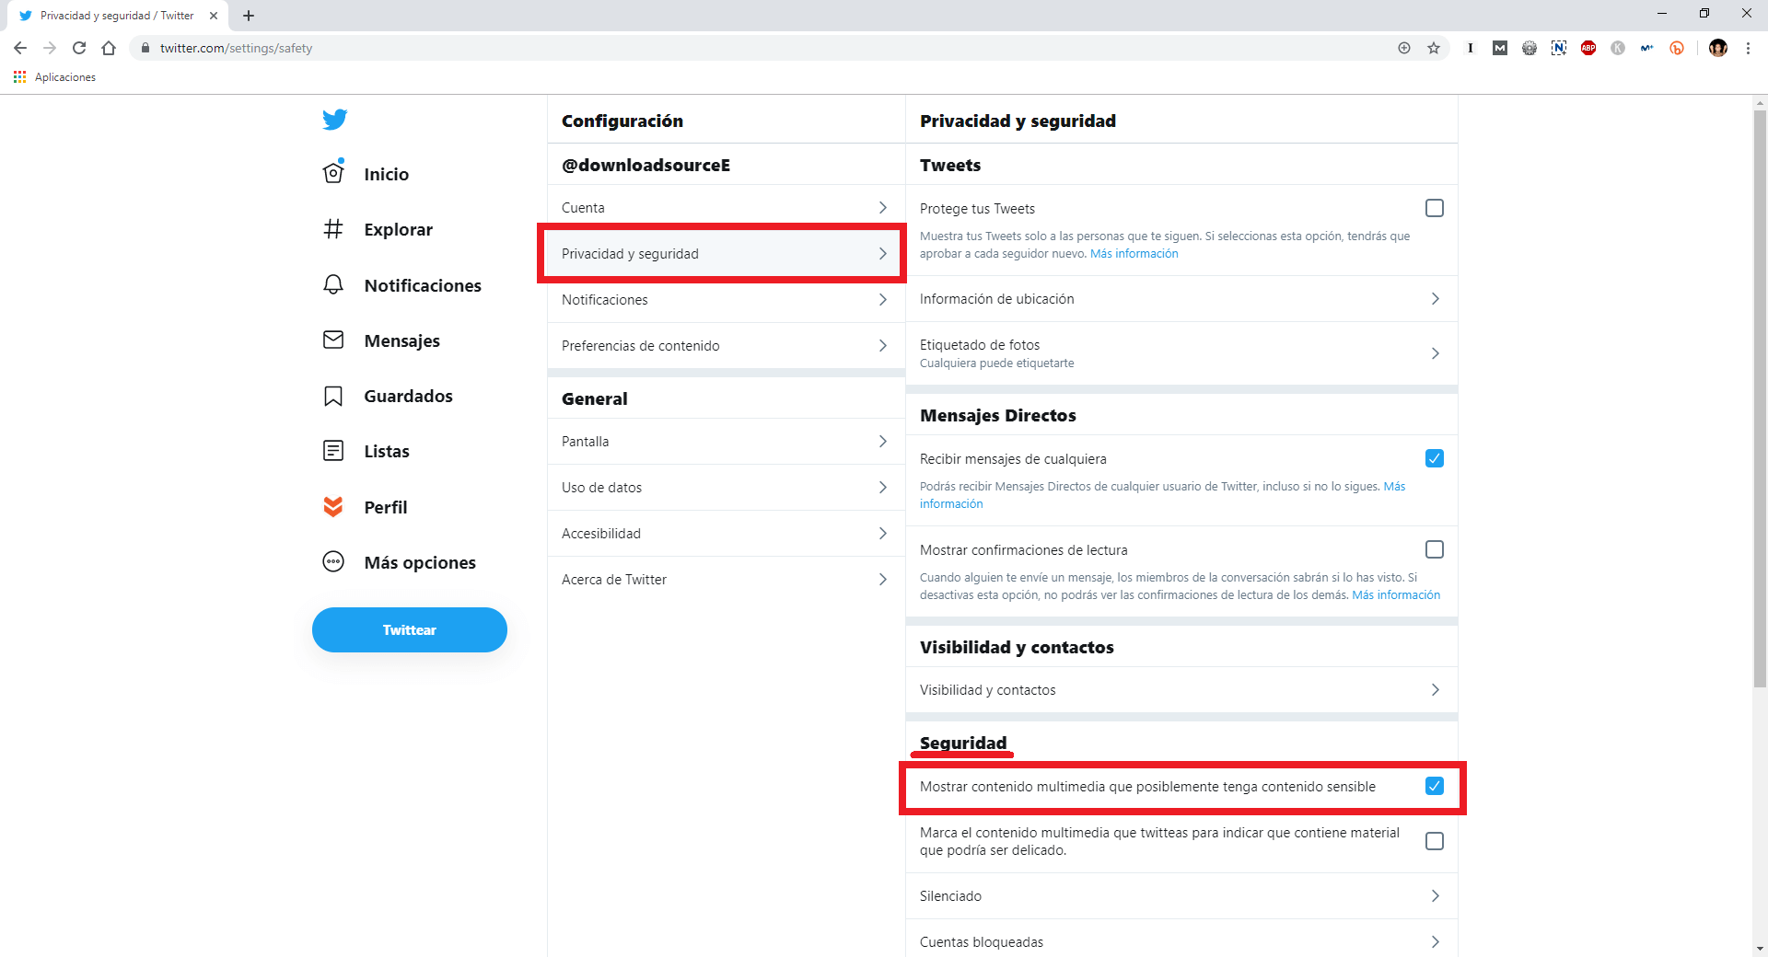1768x957 pixels.
Task: Open the Aplicaciones grid icon
Action: (x=19, y=77)
